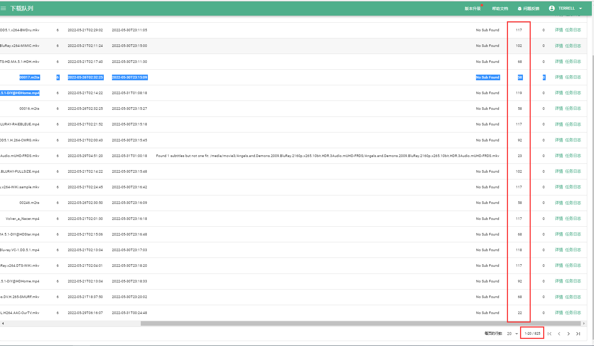Open 详情 for the 00016.m2ts row

(559, 108)
